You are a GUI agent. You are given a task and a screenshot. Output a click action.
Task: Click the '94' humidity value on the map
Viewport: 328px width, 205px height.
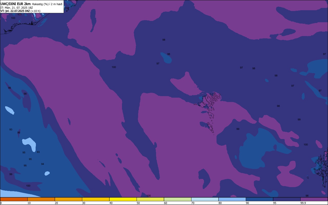[x=43, y=164]
